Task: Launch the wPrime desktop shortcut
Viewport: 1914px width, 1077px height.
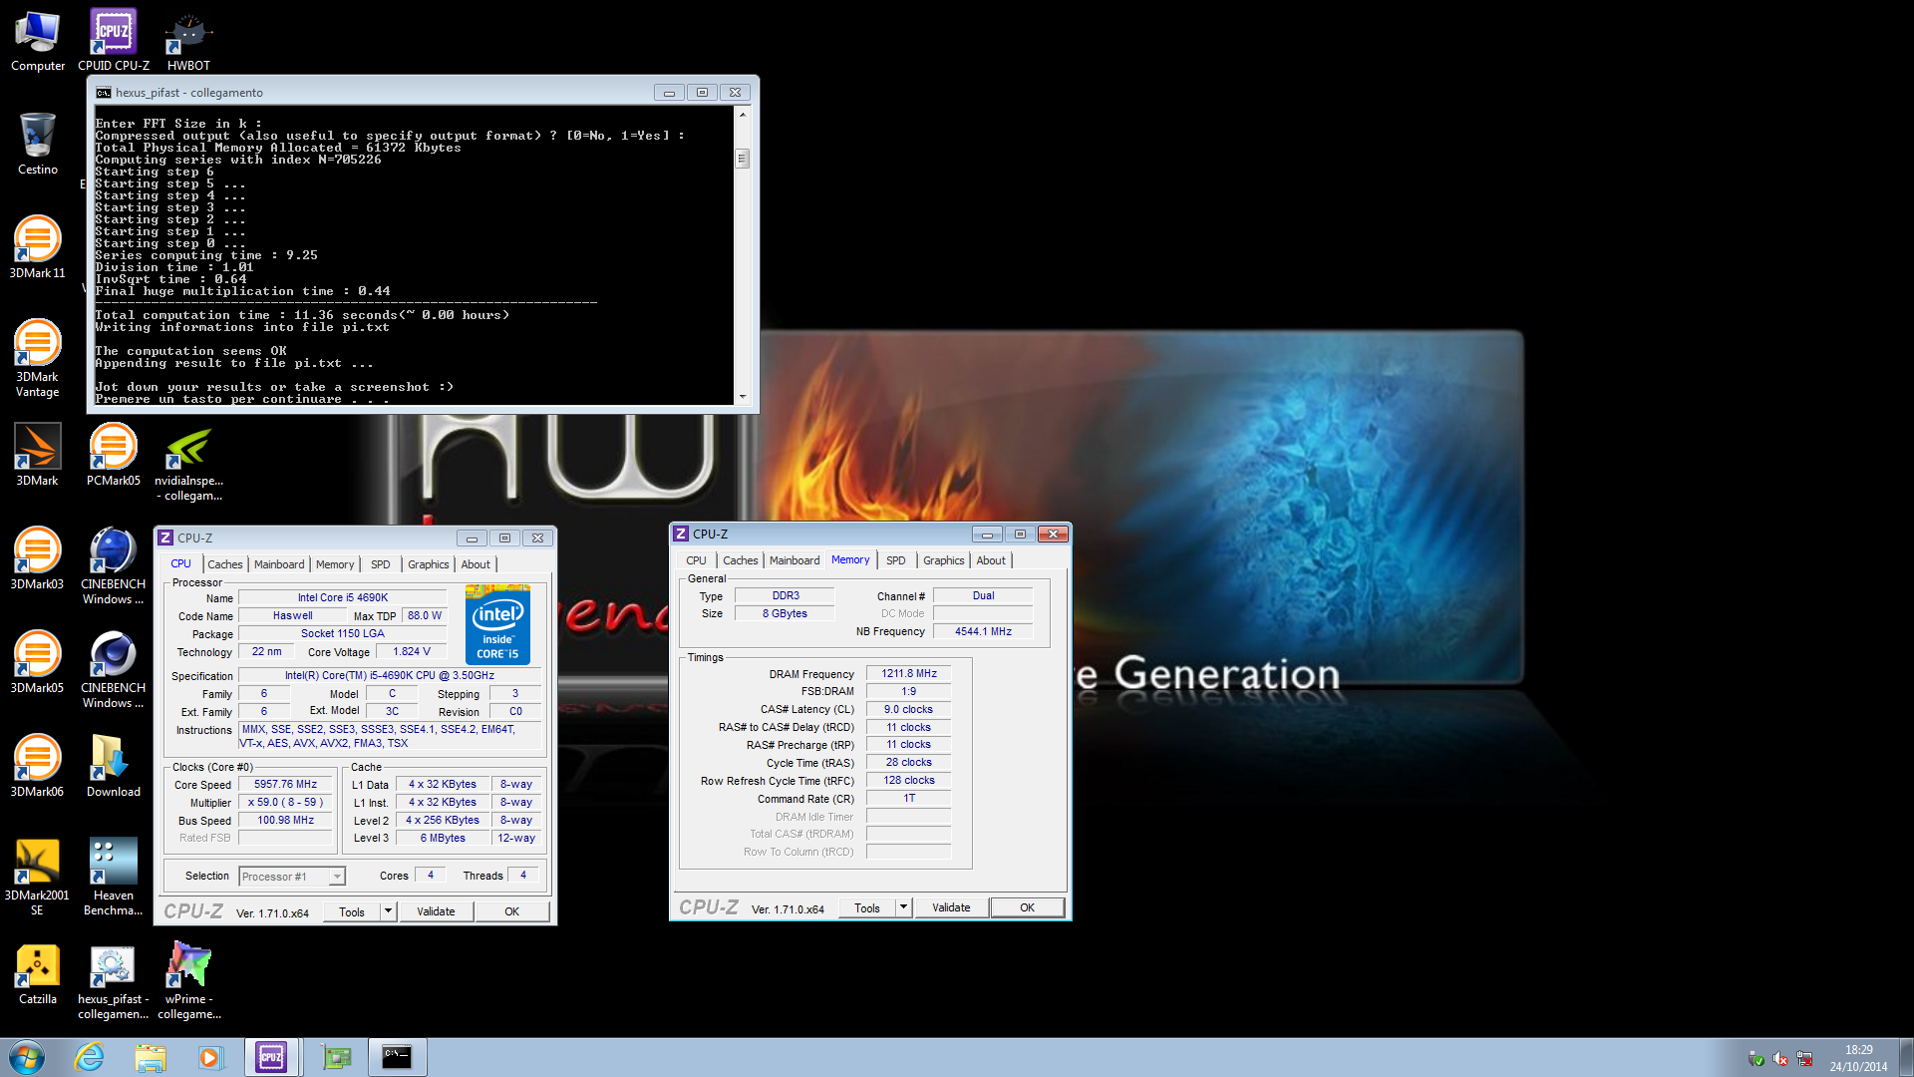Action: (x=188, y=982)
